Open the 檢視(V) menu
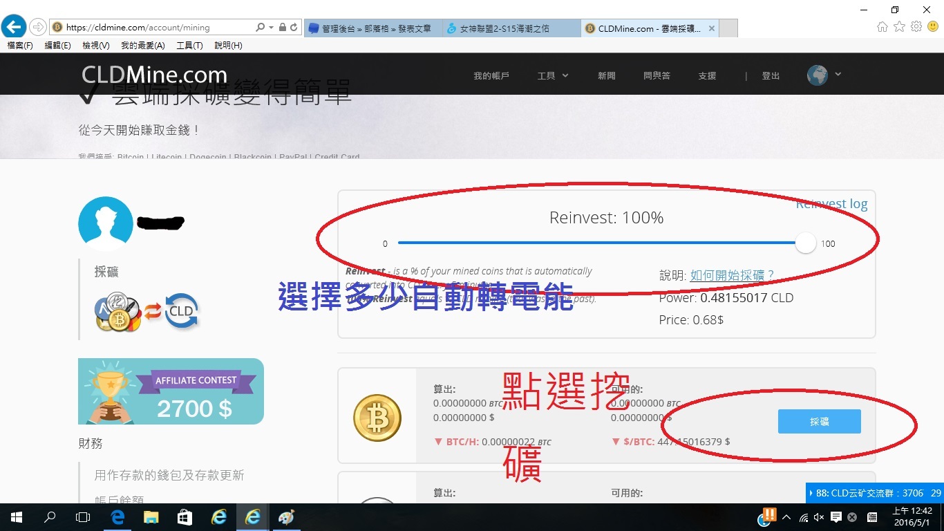 [x=95, y=46]
